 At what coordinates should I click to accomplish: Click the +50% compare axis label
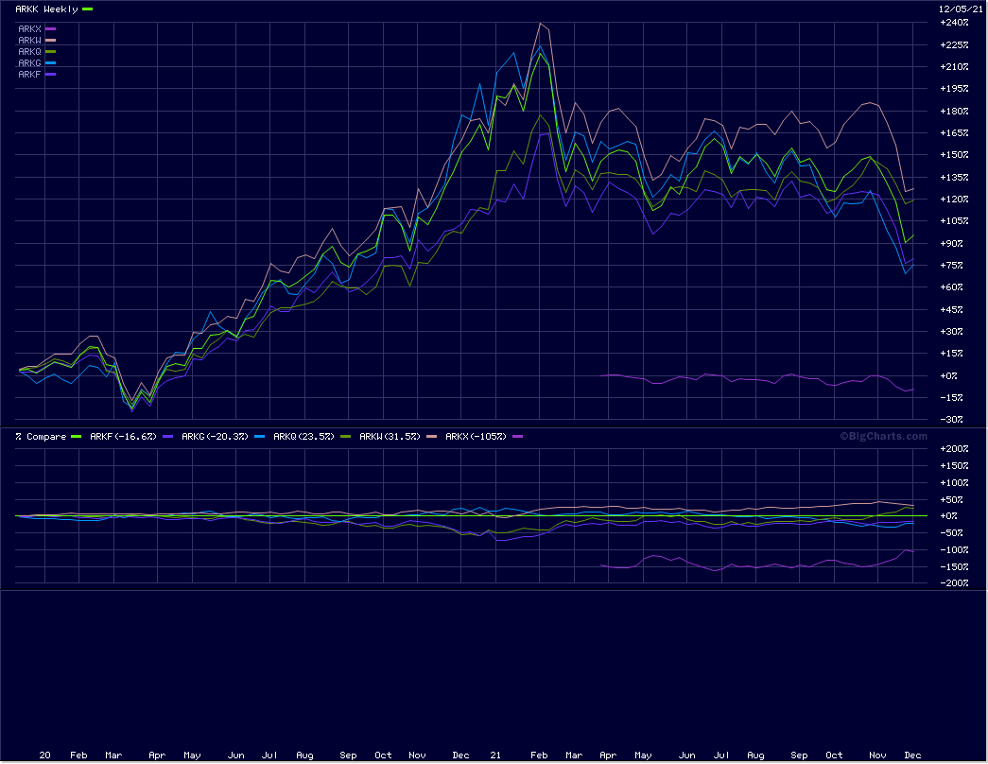(951, 500)
